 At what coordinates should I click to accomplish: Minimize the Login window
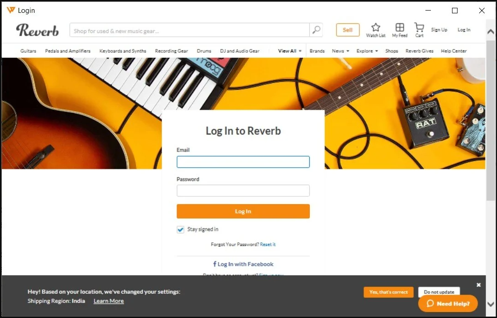pyautogui.click(x=428, y=11)
